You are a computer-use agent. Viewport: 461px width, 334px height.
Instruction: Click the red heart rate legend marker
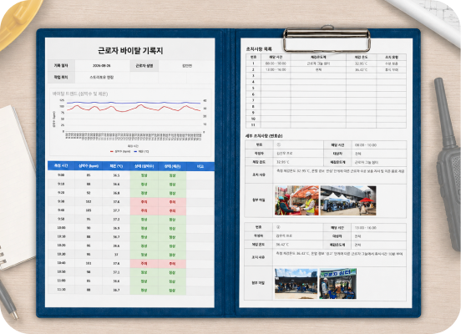(x=112, y=152)
